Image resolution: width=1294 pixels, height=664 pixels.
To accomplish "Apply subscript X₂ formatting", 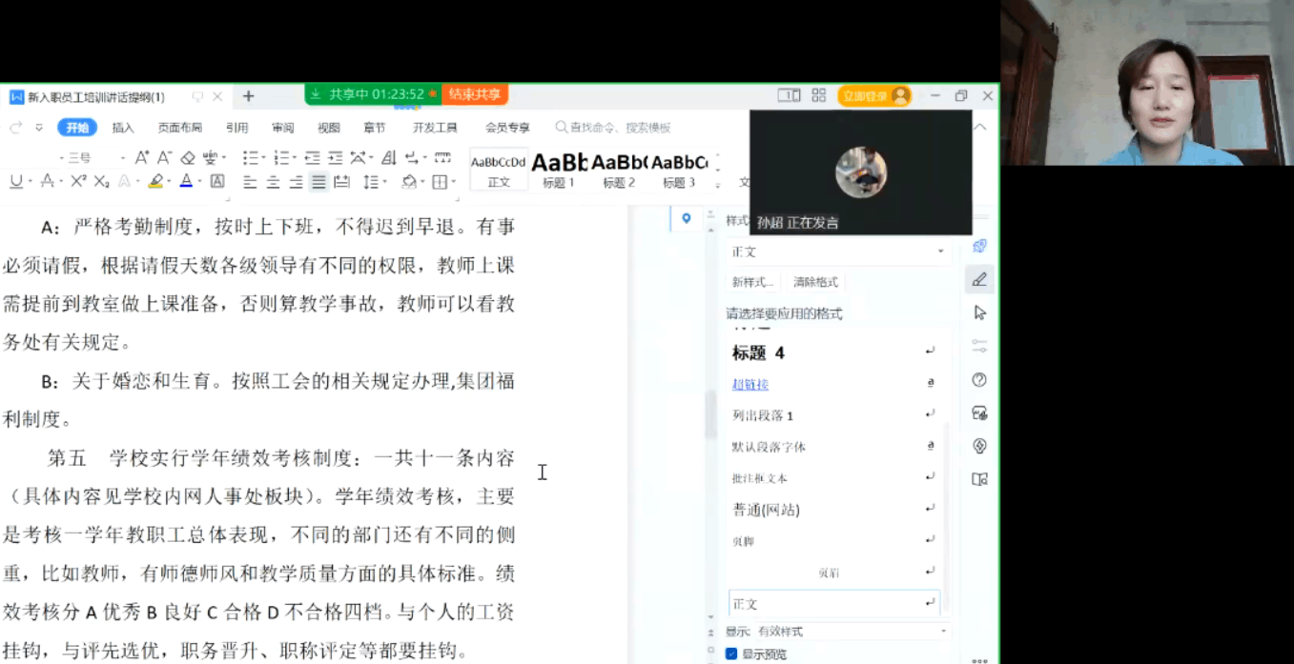I will (x=101, y=181).
